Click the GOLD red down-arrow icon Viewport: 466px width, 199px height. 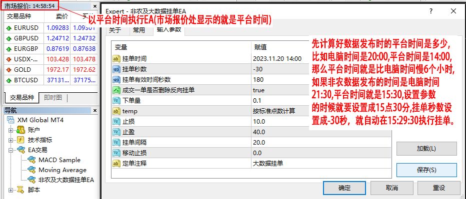click(8, 70)
